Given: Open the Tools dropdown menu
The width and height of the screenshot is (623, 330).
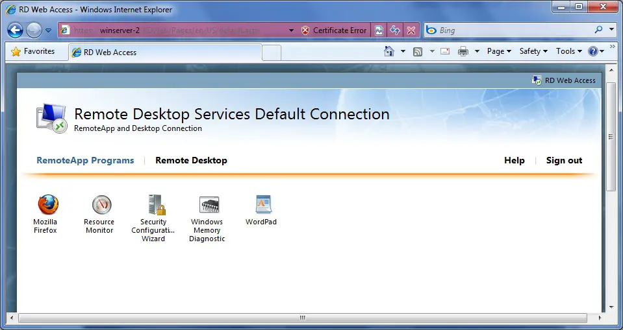Looking at the screenshot, I should tap(568, 51).
